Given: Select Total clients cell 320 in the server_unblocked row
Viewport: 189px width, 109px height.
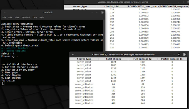Looking at the screenshot, I should [x=113, y=97].
